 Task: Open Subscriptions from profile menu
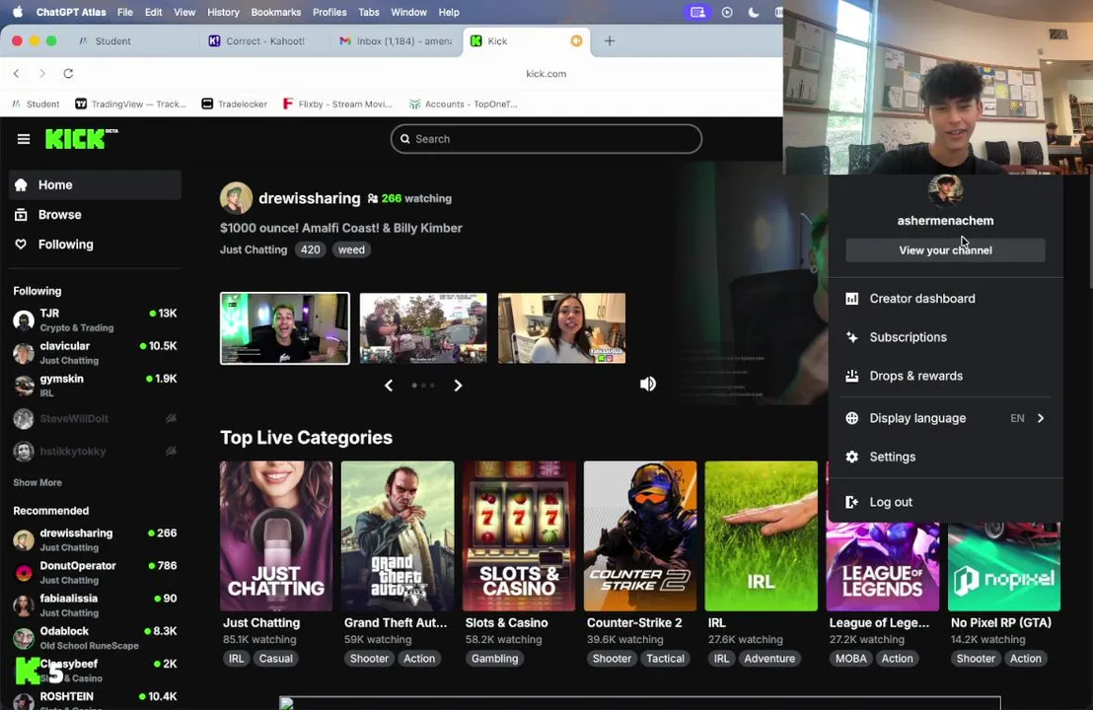(x=945, y=337)
